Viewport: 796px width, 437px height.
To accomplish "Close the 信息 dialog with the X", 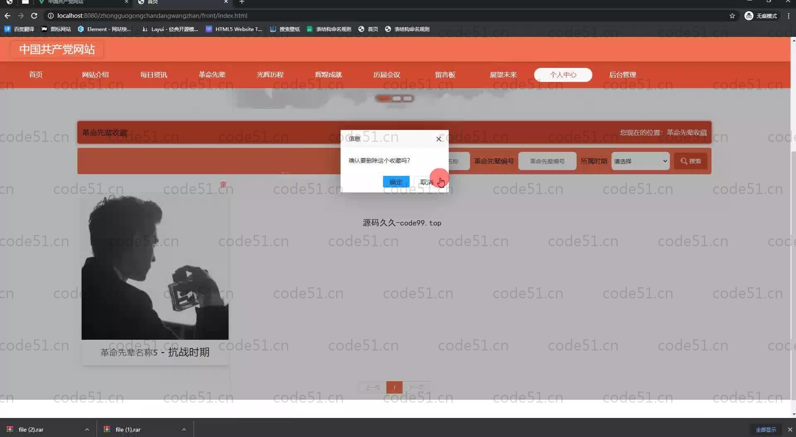I will point(439,139).
